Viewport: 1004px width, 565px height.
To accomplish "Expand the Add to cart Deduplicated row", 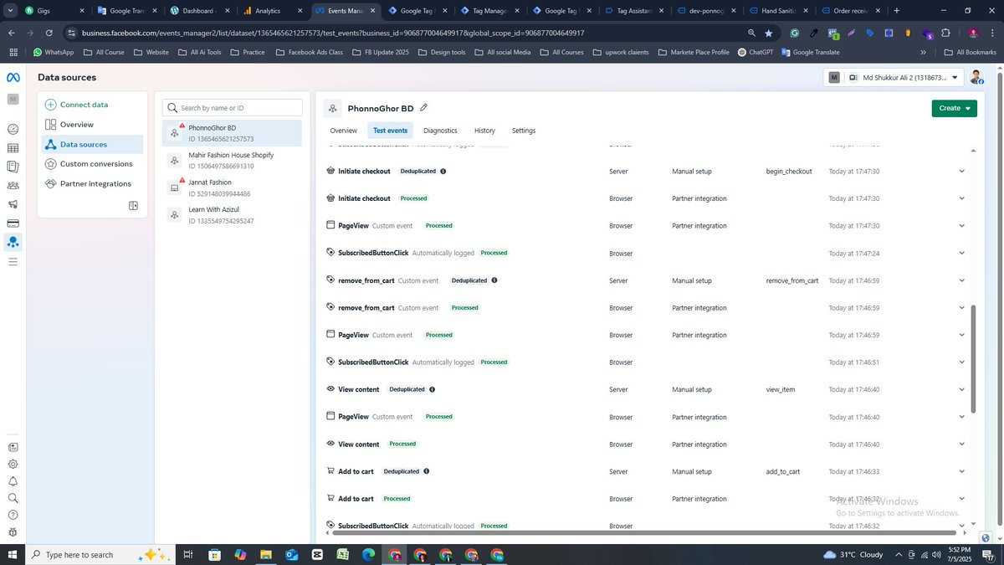I will click(961, 471).
